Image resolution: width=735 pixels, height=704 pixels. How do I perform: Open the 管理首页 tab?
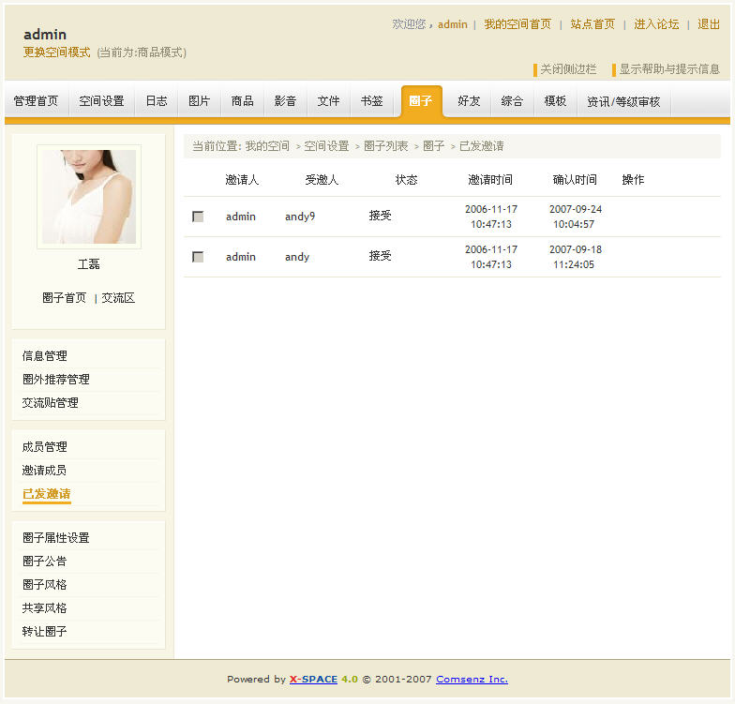tap(36, 101)
